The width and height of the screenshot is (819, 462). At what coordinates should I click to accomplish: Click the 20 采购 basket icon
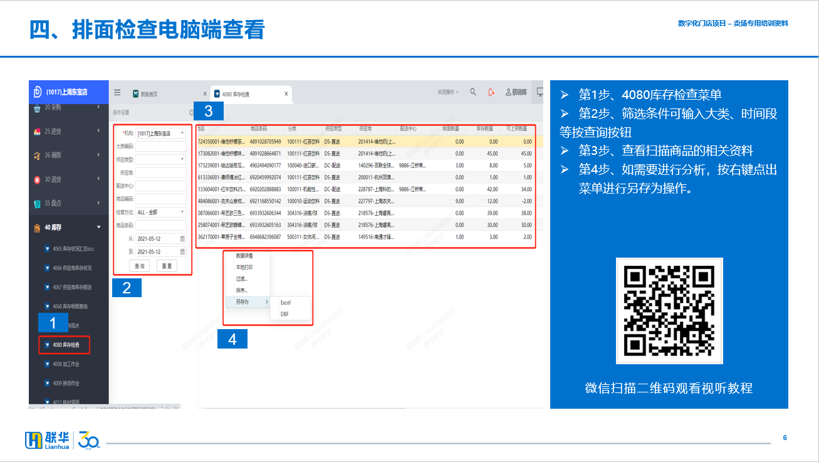click(x=38, y=108)
